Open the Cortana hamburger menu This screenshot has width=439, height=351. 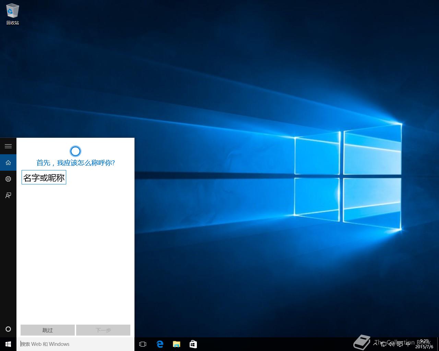(x=8, y=146)
